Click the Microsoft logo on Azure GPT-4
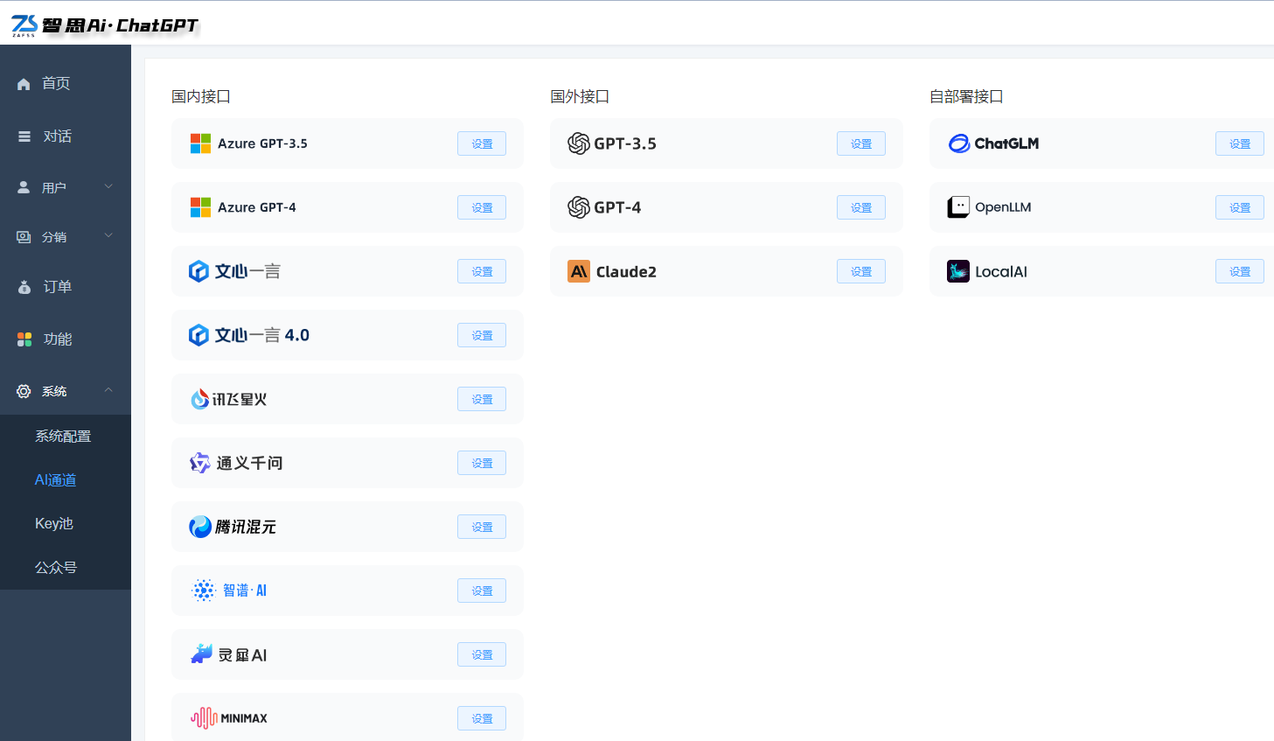 pyautogui.click(x=200, y=207)
